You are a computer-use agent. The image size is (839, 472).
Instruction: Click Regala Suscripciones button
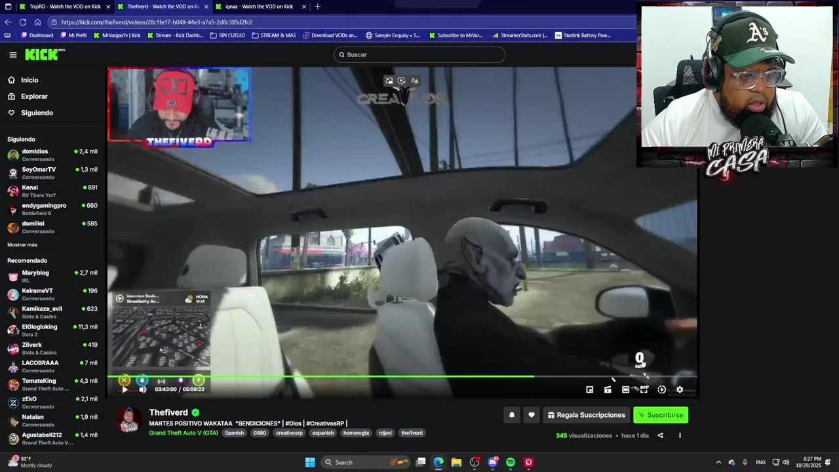point(587,415)
